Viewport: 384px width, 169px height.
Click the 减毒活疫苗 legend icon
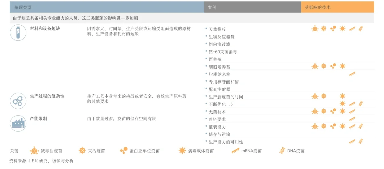34,151
